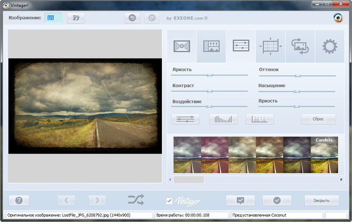Select the purple-tinted preset thumbnail

[215, 155]
